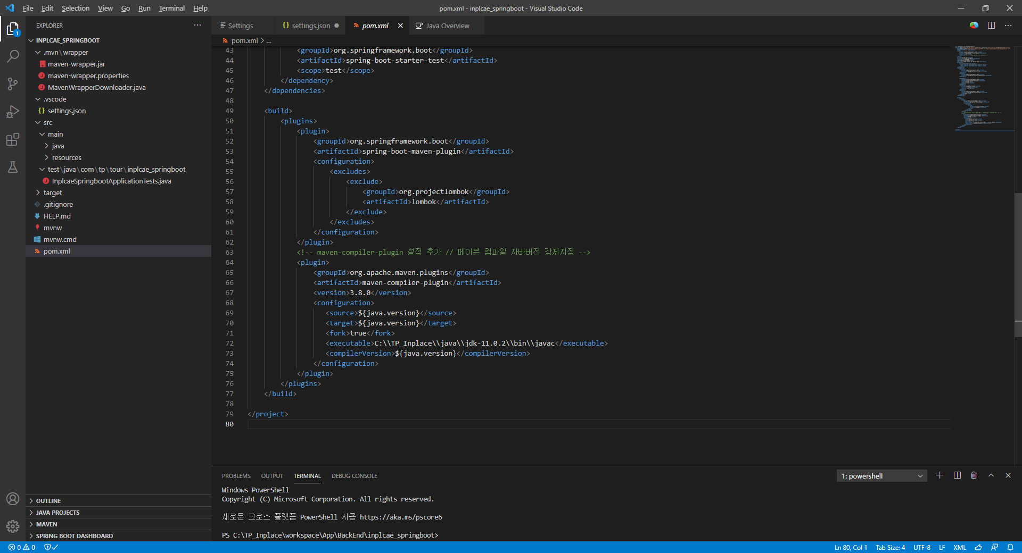
Task: Click the feedback icon in status bar
Action: click(x=994, y=547)
